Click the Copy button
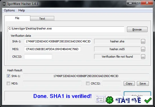This screenshot has height=107, width=155. click(x=129, y=84)
